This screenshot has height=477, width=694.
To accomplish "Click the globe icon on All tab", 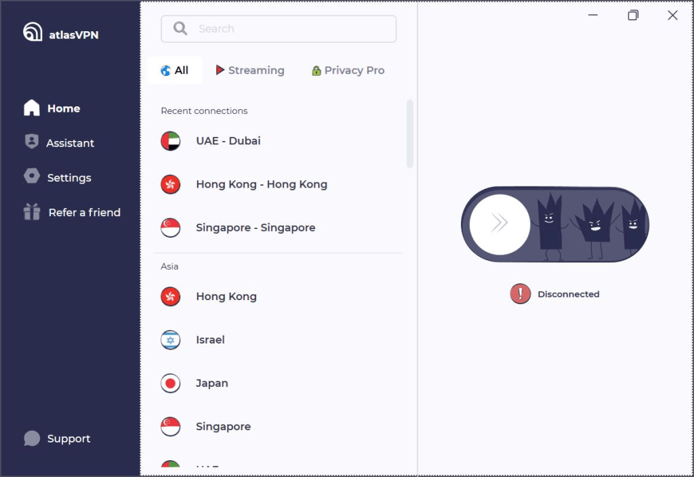I will click(165, 70).
